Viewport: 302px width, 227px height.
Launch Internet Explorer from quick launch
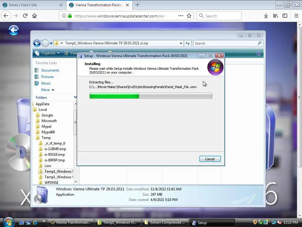(x=35, y=223)
